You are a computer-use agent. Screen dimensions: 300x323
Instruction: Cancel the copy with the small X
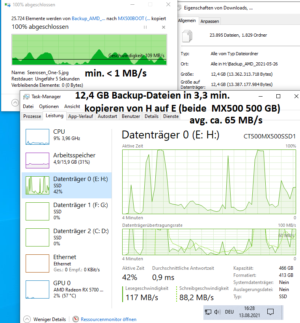click(164, 27)
